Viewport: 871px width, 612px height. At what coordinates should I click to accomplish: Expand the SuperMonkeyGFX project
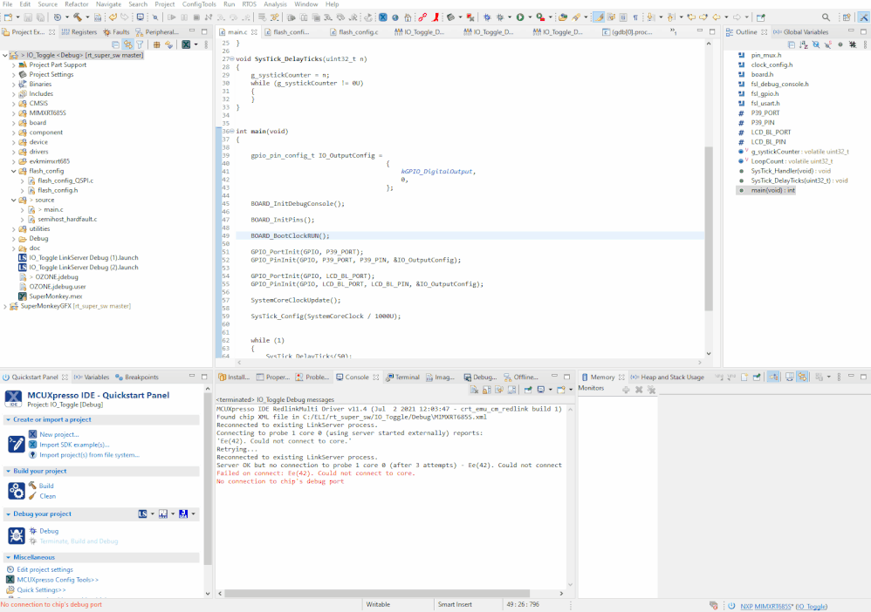5,306
